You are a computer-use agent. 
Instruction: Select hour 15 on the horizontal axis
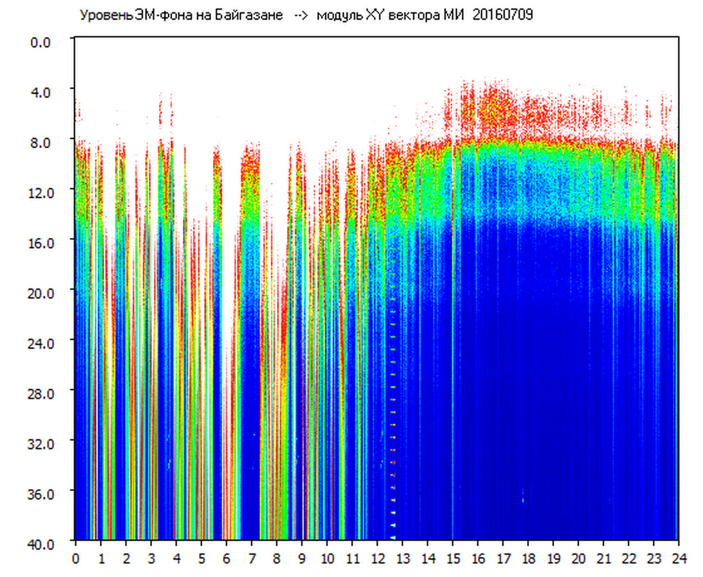452,558
